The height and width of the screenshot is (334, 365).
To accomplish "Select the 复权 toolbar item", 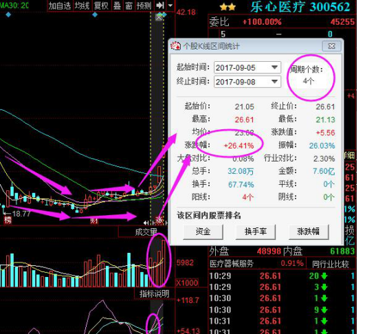I will 101,5.
